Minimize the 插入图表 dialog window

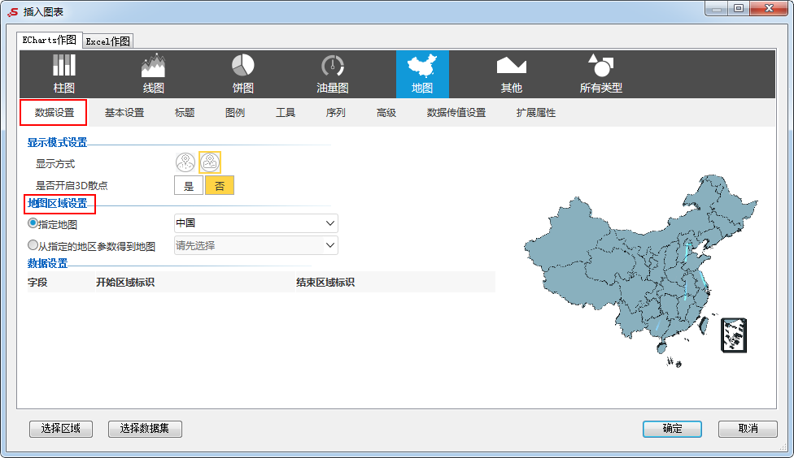click(x=717, y=9)
